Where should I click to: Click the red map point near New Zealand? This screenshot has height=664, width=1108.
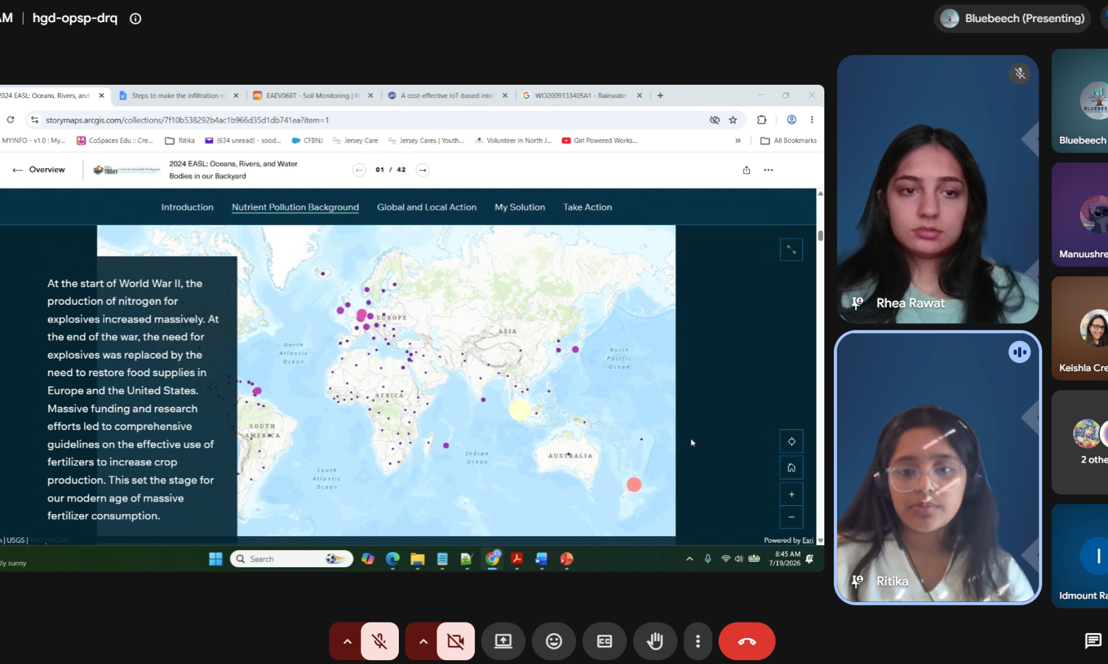tap(634, 485)
